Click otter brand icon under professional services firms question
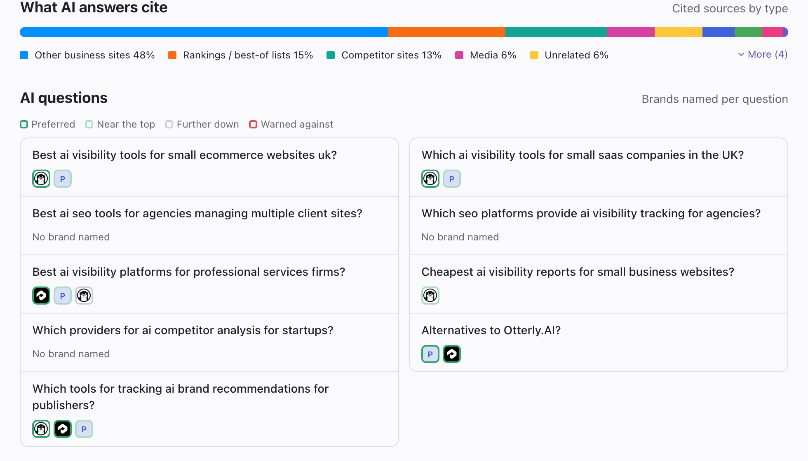 click(84, 296)
